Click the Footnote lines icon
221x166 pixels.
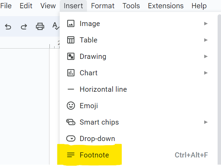pos(71,155)
